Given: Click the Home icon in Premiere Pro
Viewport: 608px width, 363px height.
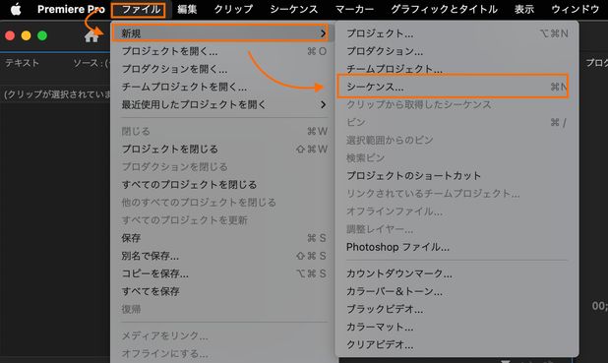Looking at the screenshot, I should pos(91,36).
